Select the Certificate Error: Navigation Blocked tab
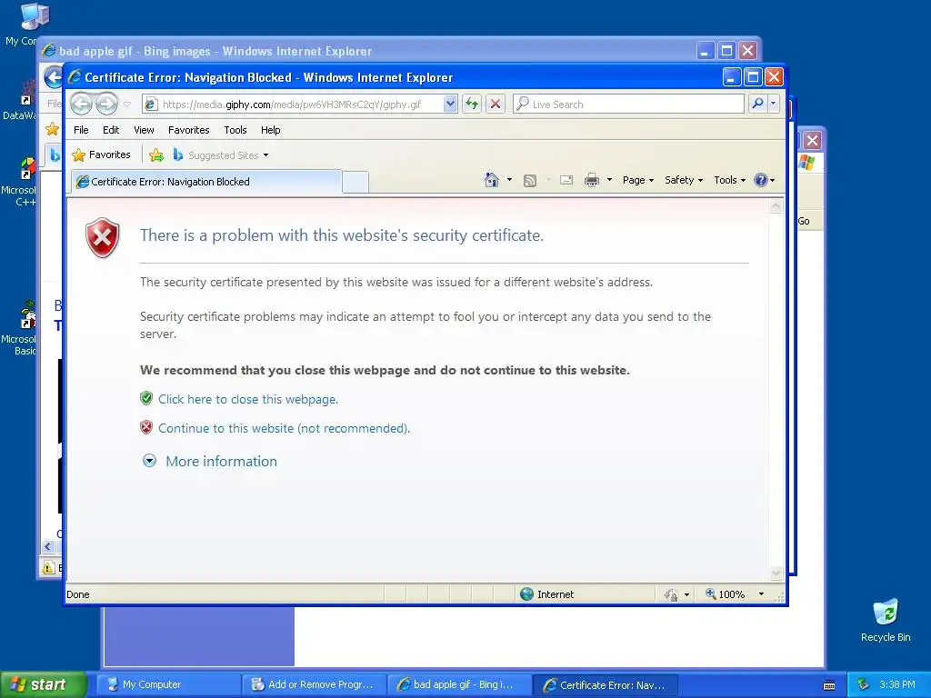The height and width of the screenshot is (698, 931). tap(206, 182)
